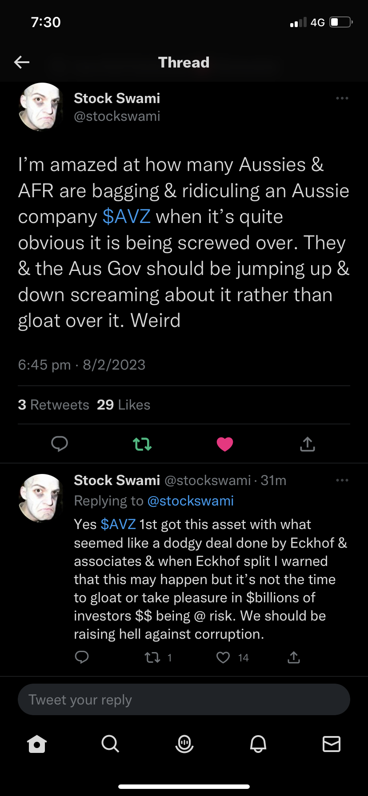Like the reply with 14 likes
The width and height of the screenshot is (368, 796).
pyautogui.click(x=223, y=657)
